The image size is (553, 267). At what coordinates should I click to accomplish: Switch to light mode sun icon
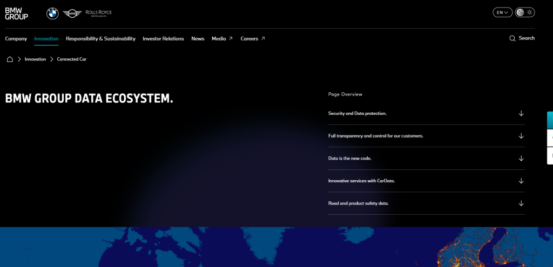click(529, 12)
